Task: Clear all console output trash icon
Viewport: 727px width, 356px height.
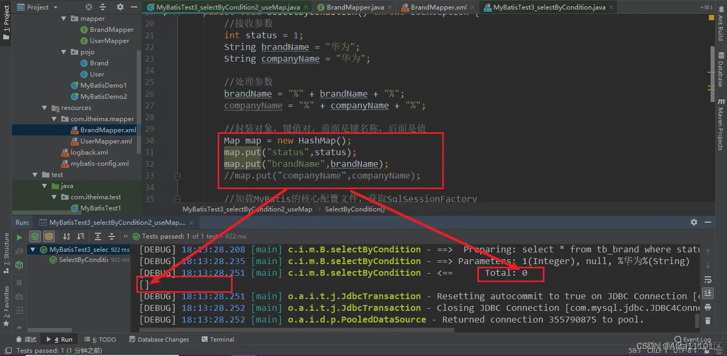Action: point(708,320)
